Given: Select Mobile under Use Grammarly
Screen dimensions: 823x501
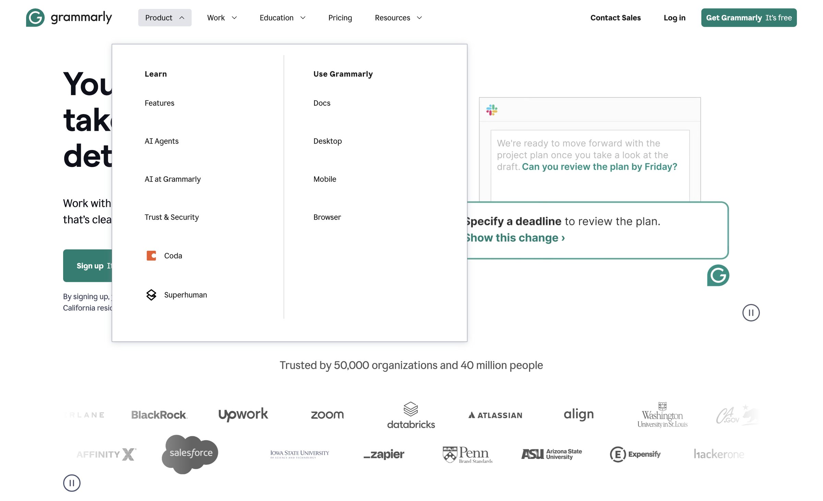Looking at the screenshot, I should click(x=325, y=179).
